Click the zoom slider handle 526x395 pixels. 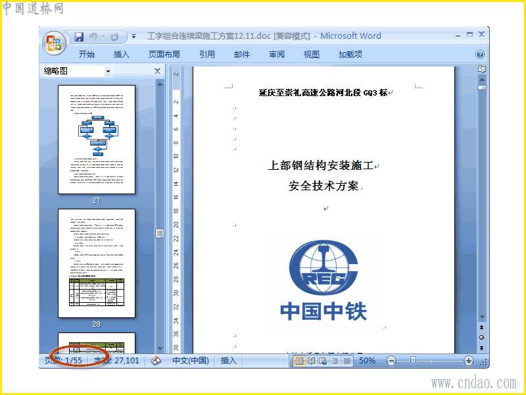(x=414, y=361)
